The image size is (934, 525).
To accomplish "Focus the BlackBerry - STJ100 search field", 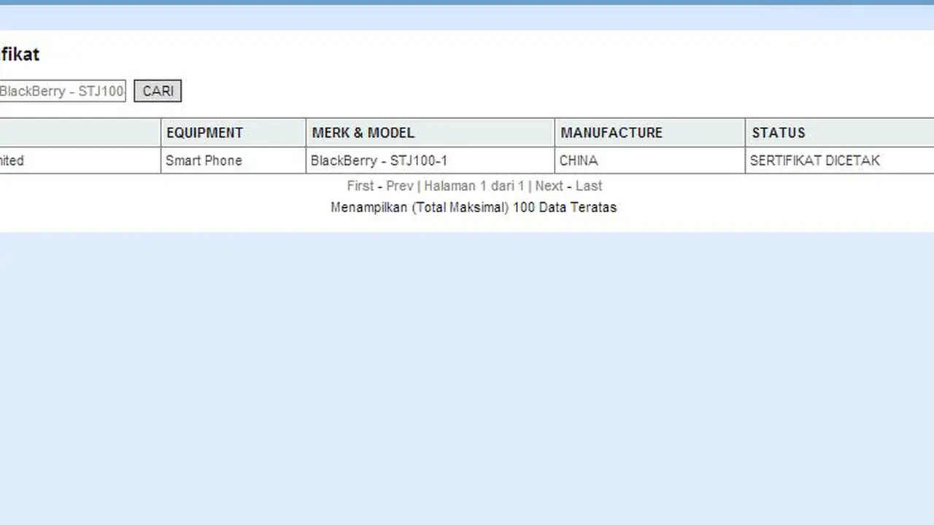I will (x=63, y=91).
